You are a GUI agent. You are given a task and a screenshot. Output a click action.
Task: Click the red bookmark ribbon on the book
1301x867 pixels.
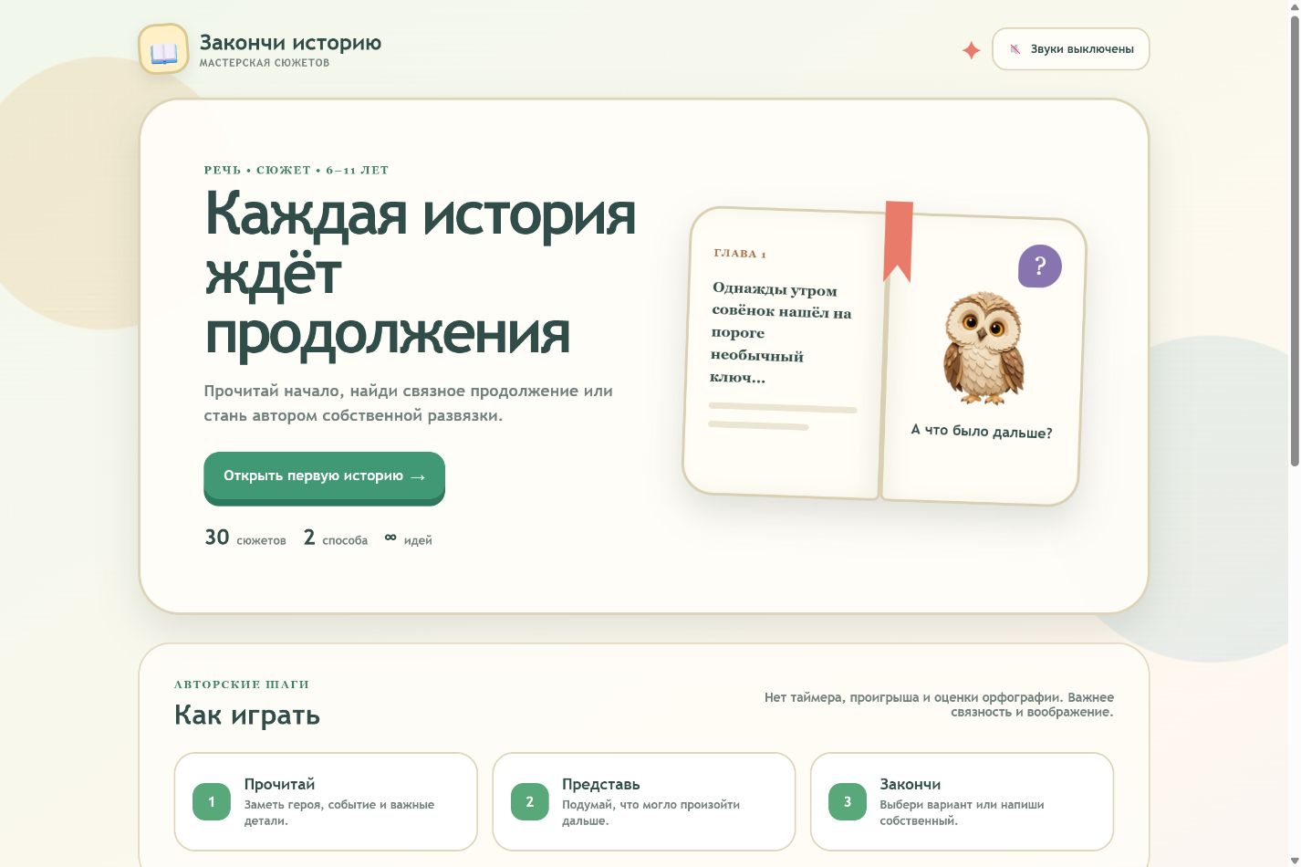(x=899, y=241)
